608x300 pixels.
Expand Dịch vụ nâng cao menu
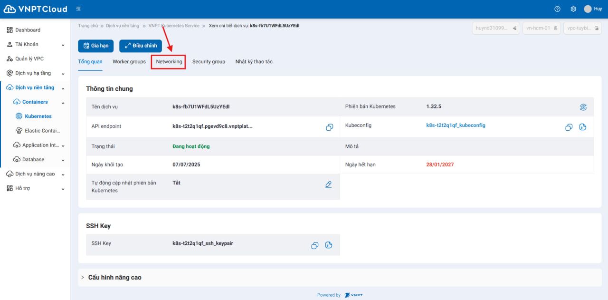click(35, 174)
